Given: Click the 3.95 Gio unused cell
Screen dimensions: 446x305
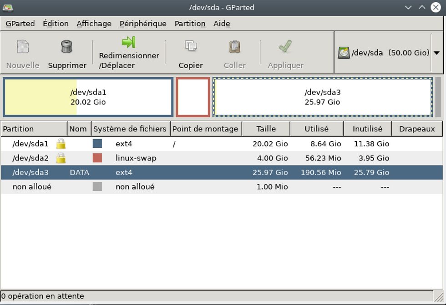Looking at the screenshot, I should point(374,158).
